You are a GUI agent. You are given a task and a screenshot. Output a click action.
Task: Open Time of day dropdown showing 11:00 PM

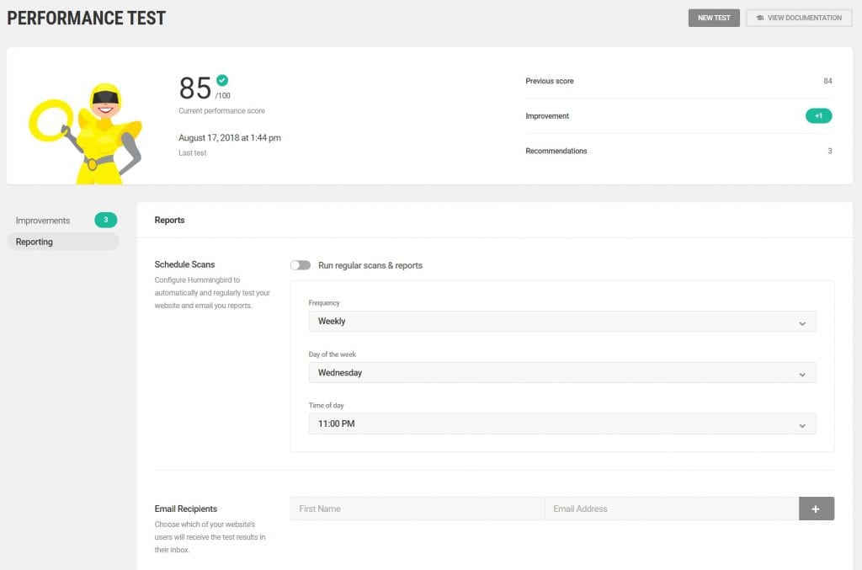pyautogui.click(x=561, y=424)
